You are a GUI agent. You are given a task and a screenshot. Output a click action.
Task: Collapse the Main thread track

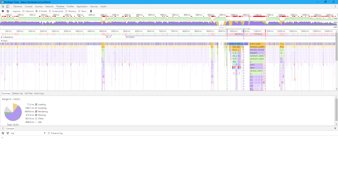(2, 41)
